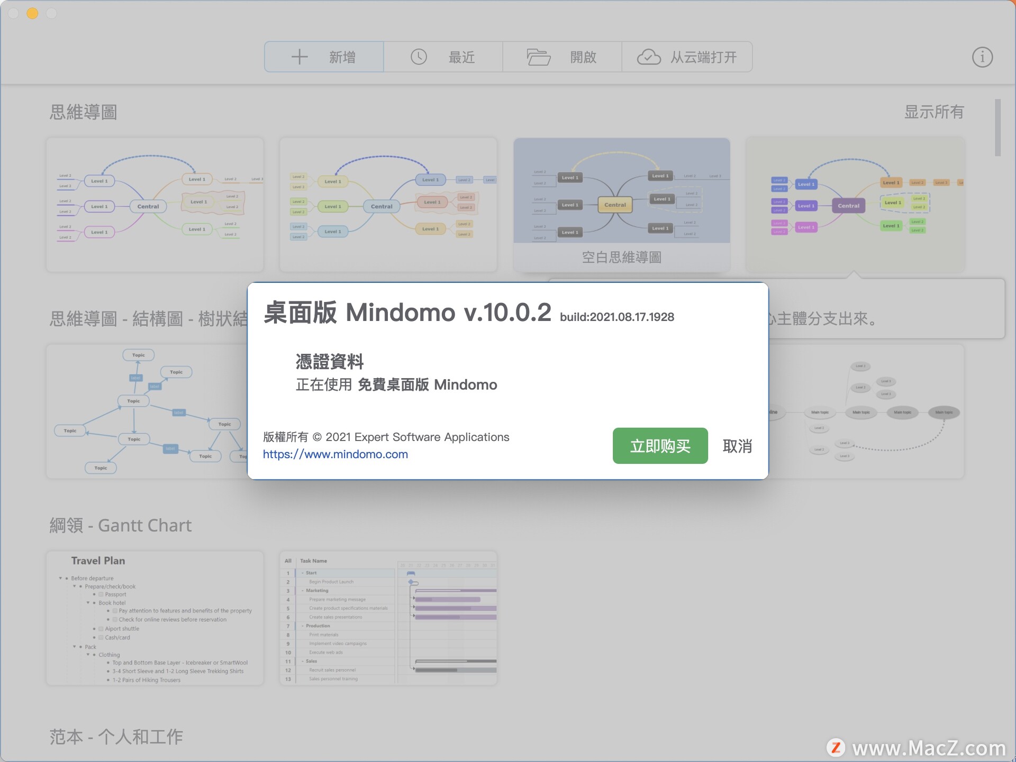Open the https://www.mindomo.com link
The width and height of the screenshot is (1016, 762).
335,454
